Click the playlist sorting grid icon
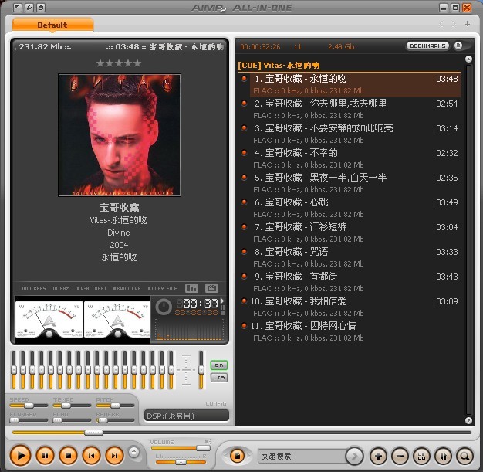The width and height of the screenshot is (483, 472). 421,456
